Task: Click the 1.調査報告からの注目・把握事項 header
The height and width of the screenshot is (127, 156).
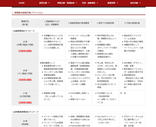Action: 52,23
